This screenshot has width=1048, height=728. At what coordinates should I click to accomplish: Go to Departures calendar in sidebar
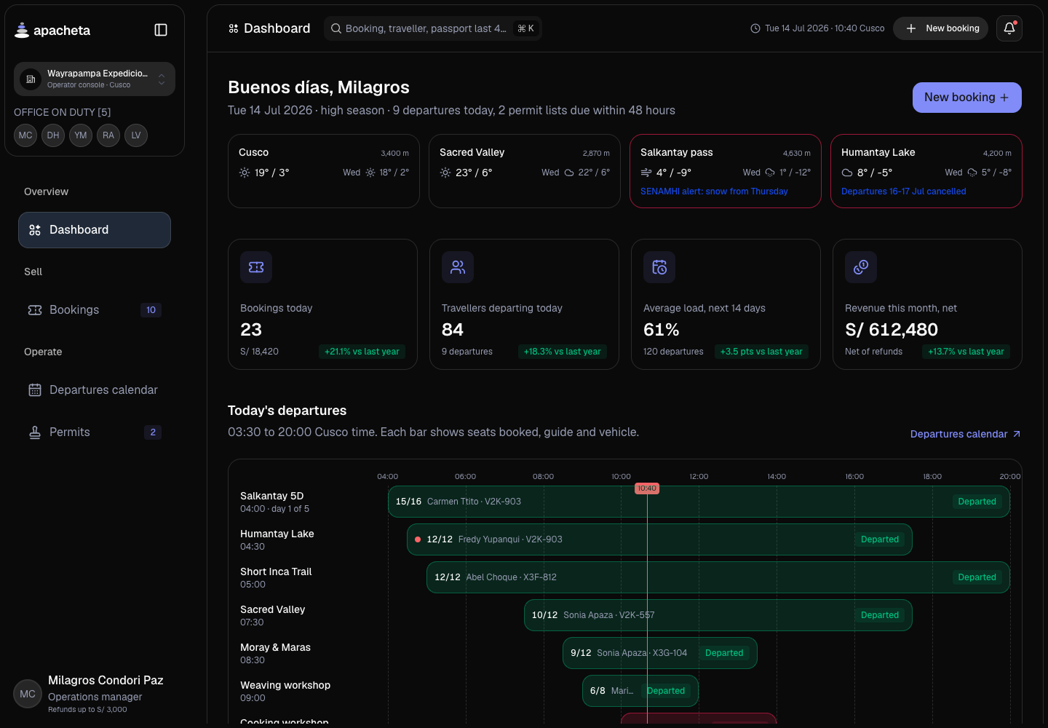95,390
